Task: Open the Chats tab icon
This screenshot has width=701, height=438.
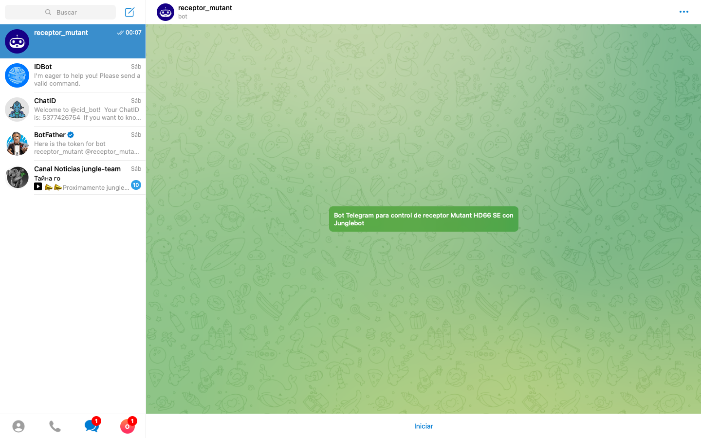Action: pyautogui.click(x=91, y=426)
